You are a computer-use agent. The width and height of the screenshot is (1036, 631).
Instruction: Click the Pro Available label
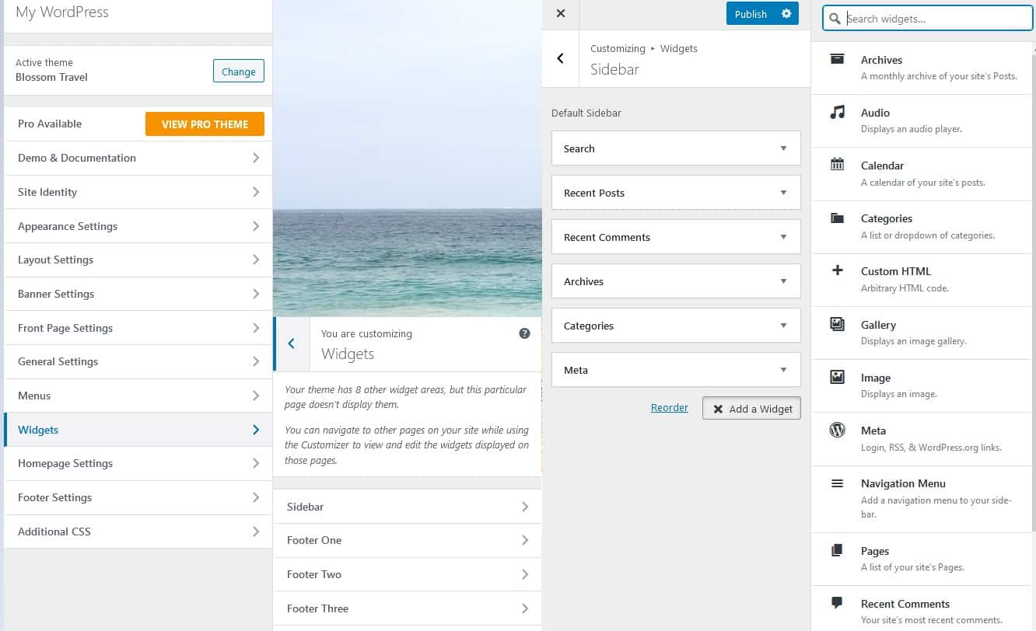click(x=50, y=124)
